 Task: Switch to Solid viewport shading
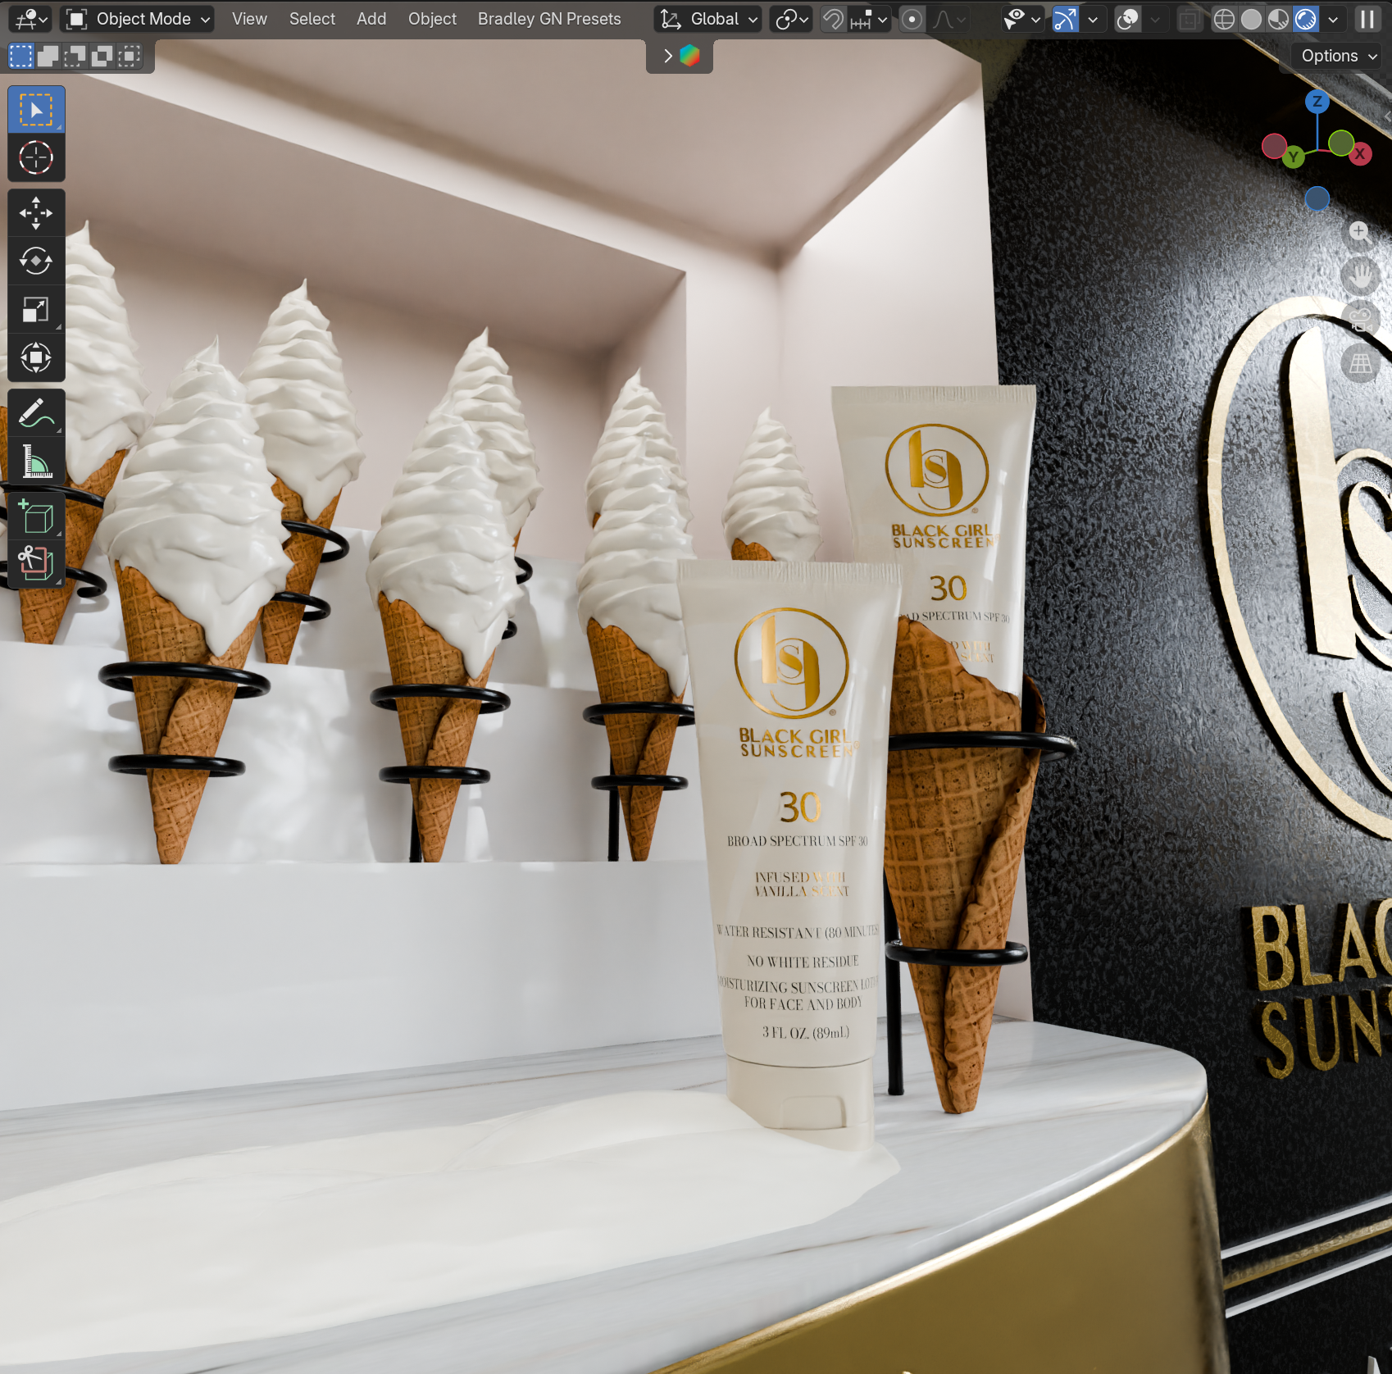click(1251, 19)
